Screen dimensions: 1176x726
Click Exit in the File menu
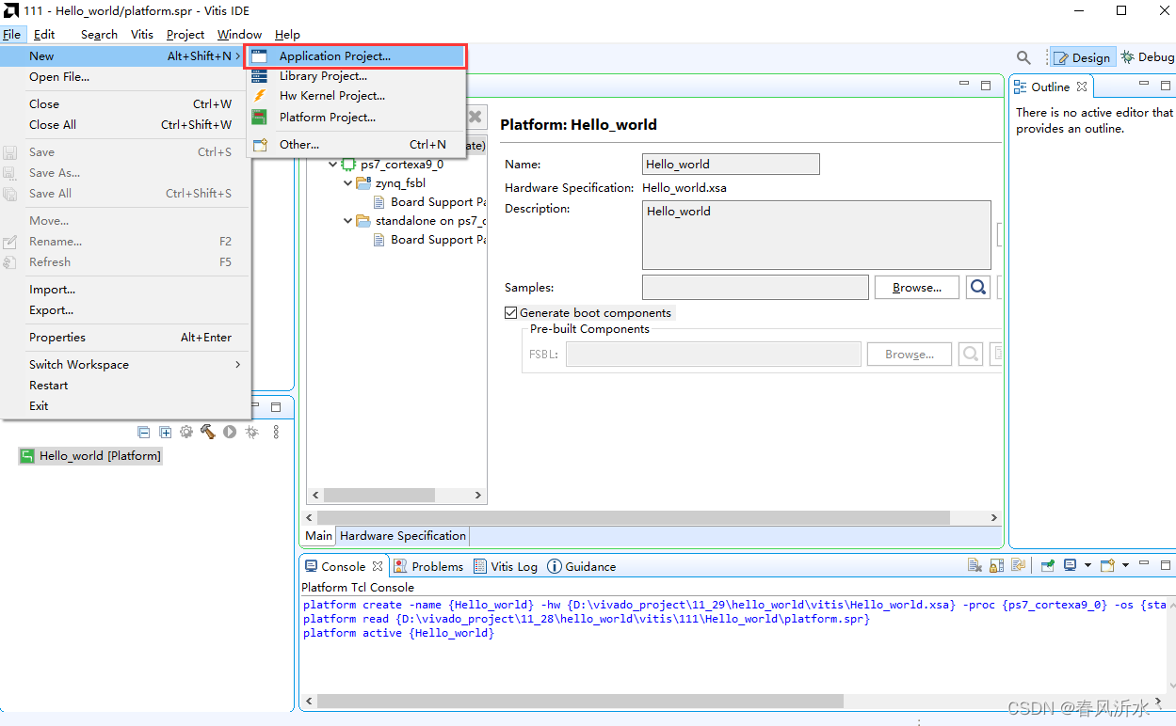(x=124, y=406)
